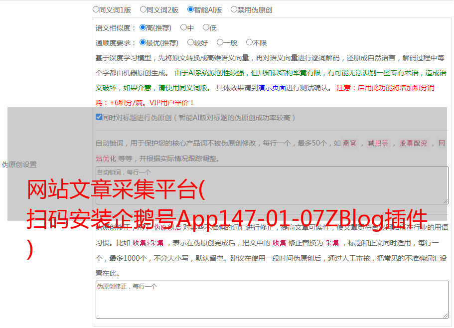
Task: Click the 伪原创设置 label
Action: click(x=19, y=164)
